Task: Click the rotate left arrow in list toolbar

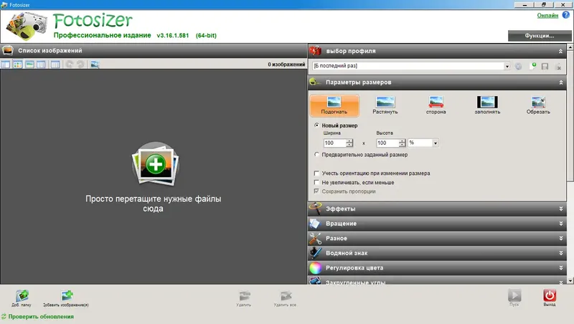Action: click(70, 65)
